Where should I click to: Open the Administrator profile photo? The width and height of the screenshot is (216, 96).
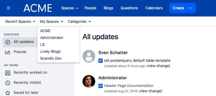[x=89, y=81]
